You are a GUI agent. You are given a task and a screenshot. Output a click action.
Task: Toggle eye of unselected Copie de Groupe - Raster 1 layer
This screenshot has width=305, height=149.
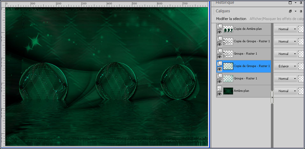220,44
